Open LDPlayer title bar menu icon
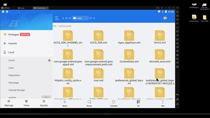Image resolution: width=210 pixels, height=118 pixels. [x=162, y=8]
